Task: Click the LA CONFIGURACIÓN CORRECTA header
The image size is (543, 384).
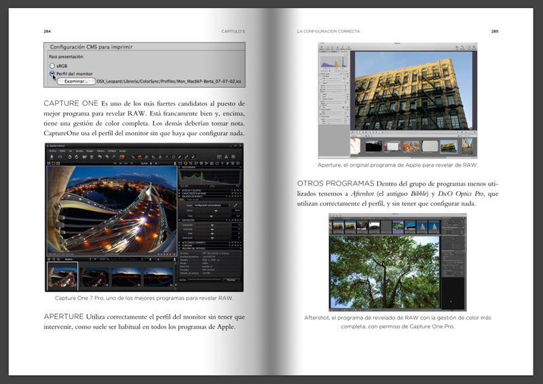Action: [x=329, y=31]
